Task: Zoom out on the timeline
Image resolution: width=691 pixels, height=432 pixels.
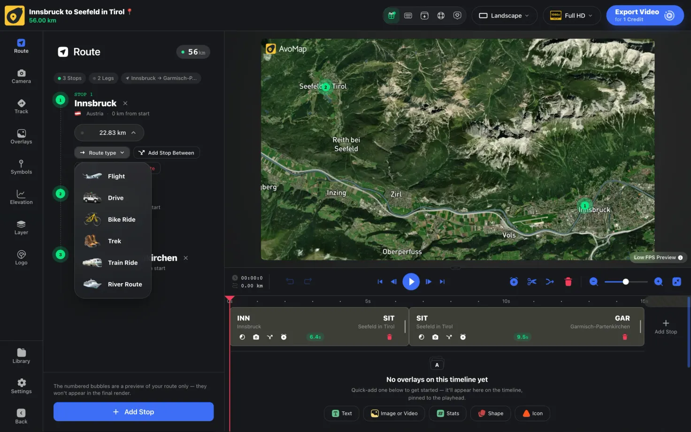Action: (x=594, y=282)
